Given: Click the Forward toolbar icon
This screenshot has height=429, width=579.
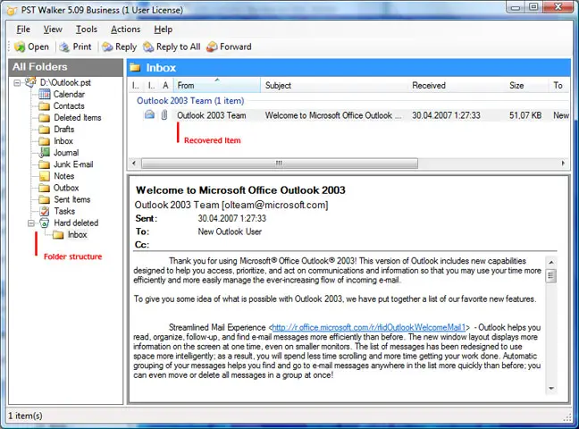Looking at the screenshot, I should point(212,47).
